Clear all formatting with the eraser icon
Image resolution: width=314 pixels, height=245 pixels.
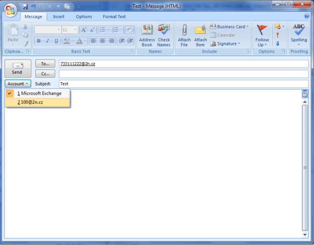click(x=129, y=30)
